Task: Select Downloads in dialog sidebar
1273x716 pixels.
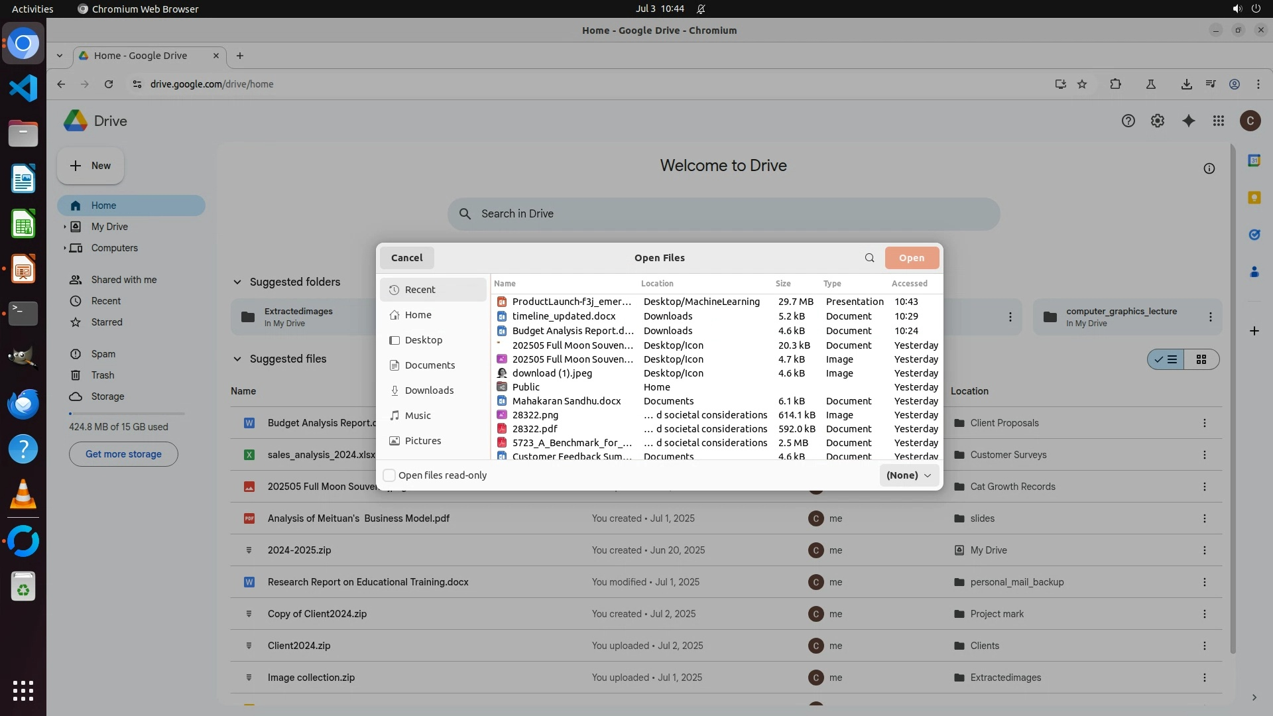Action: [x=429, y=390]
